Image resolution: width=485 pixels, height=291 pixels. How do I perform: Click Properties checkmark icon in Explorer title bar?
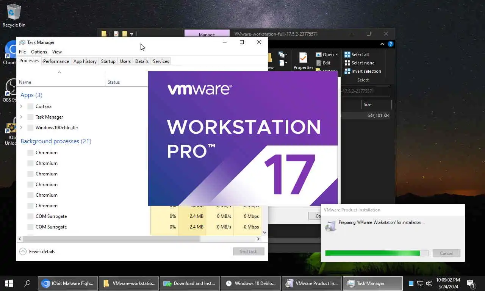click(x=116, y=34)
